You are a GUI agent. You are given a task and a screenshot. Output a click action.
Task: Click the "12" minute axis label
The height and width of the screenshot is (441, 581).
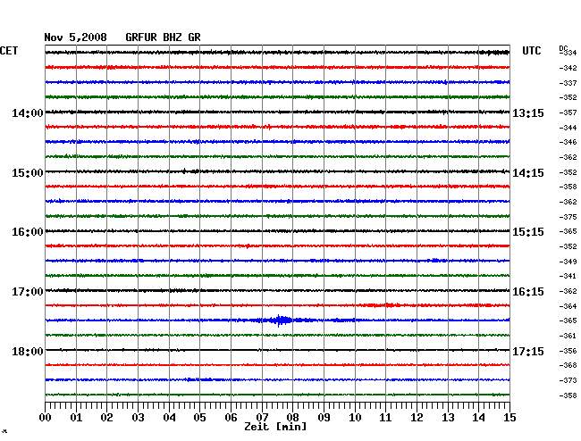click(417, 418)
